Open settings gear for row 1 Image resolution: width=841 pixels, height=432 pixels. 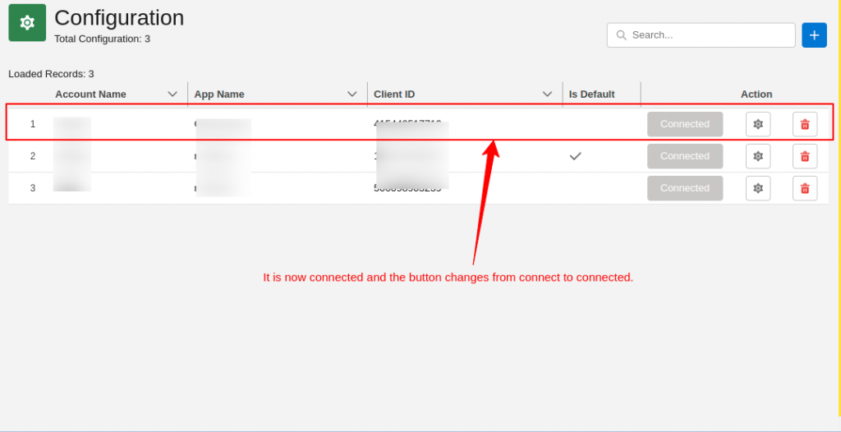[x=758, y=124]
